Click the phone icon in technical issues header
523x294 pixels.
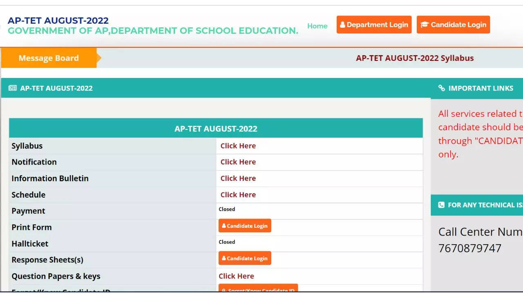pyautogui.click(x=441, y=205)
